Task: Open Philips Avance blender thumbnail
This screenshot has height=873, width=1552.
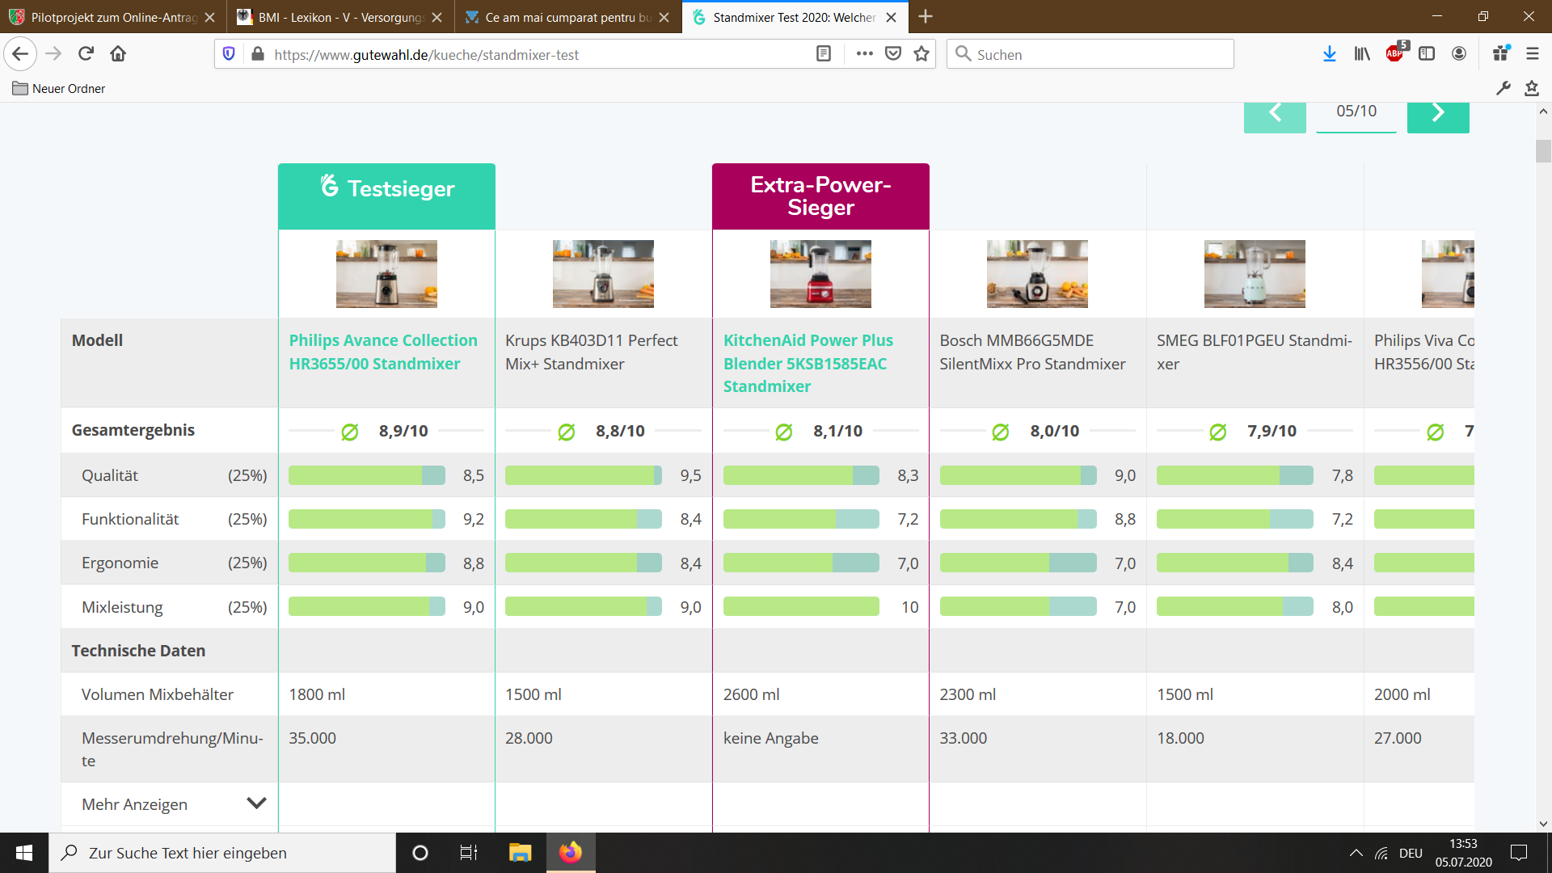Action: [386, 273]
